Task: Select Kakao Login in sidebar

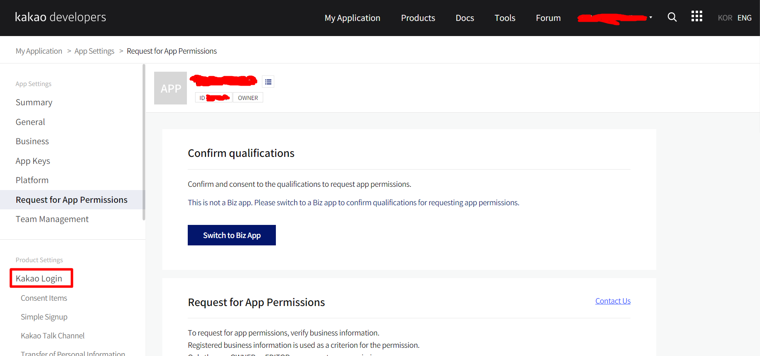Action: (39, 279)
